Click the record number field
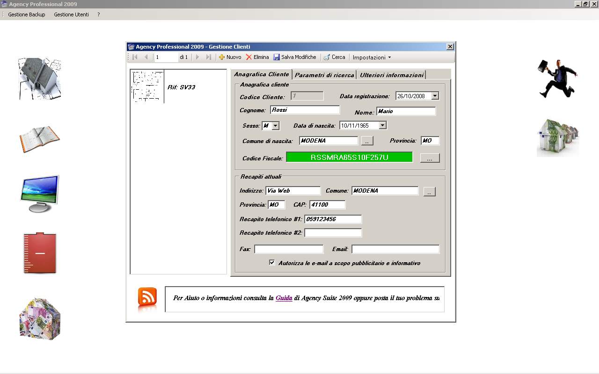 pos(166,57)
